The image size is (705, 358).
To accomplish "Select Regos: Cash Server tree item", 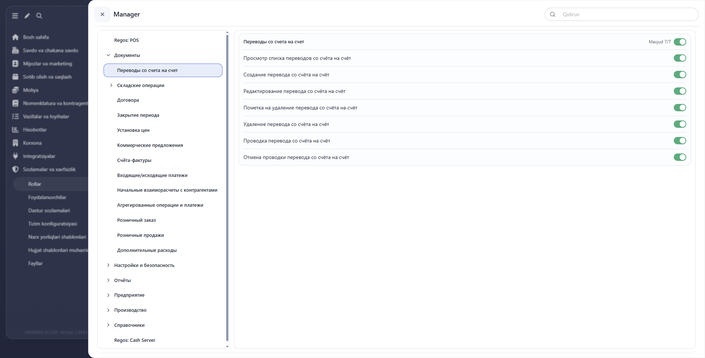I will [162, 340].
